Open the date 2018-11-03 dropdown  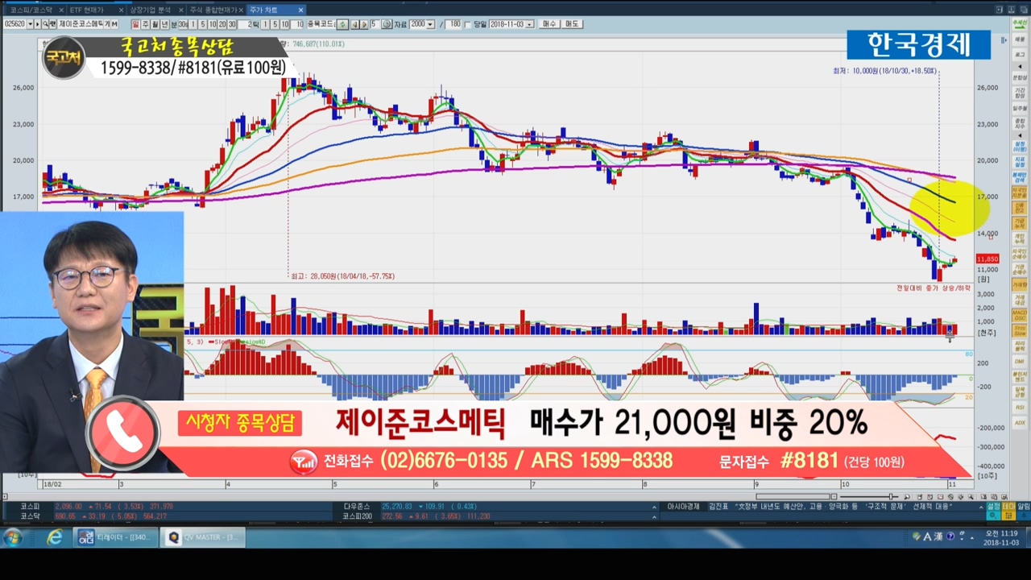point(529,24)
